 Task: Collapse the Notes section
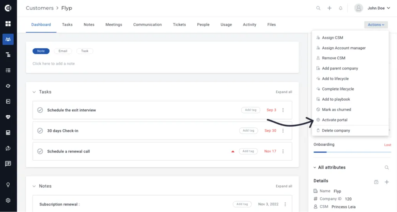pyautogui.click(x=34, y=186)
